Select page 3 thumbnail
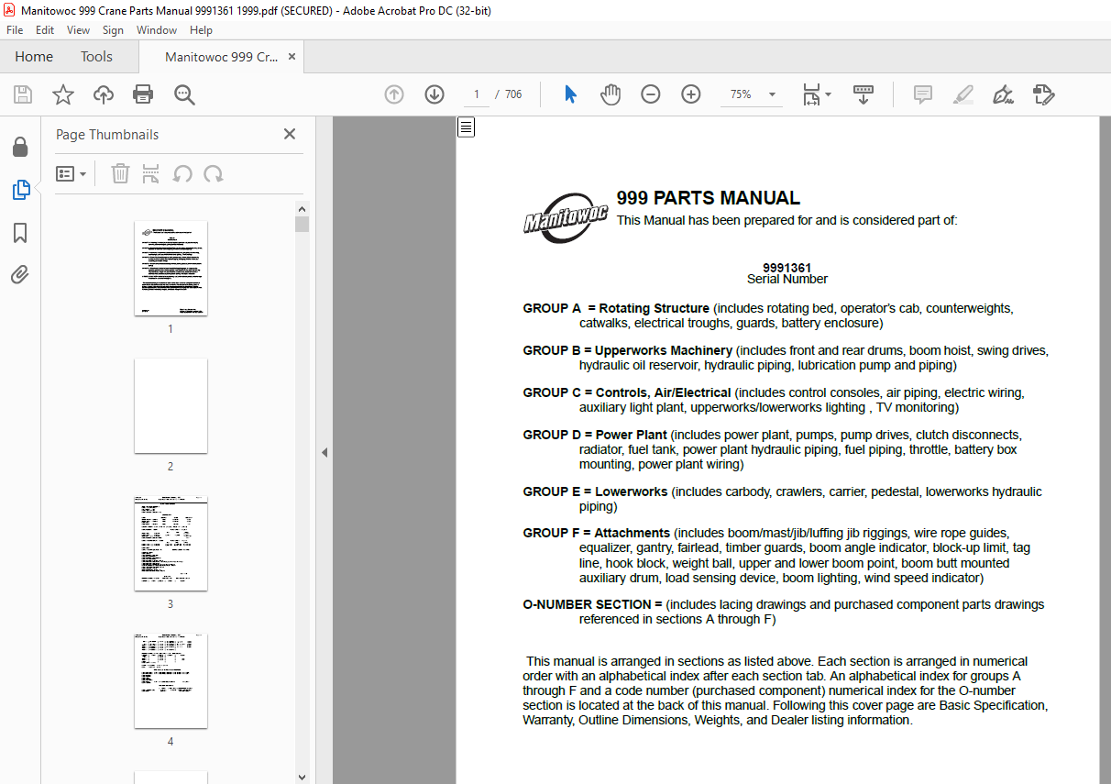Screen dimensions: 1111x784 (170, 543)
